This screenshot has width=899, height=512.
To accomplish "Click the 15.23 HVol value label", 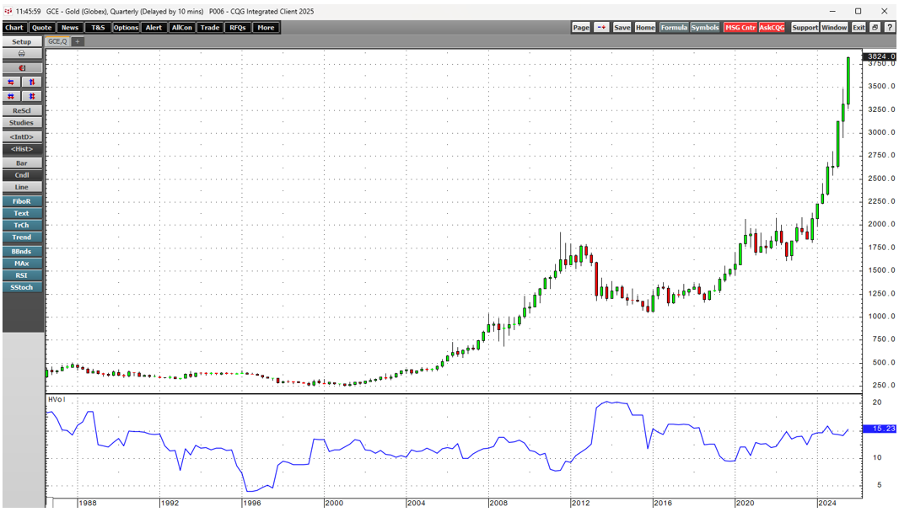I will 880,429.
